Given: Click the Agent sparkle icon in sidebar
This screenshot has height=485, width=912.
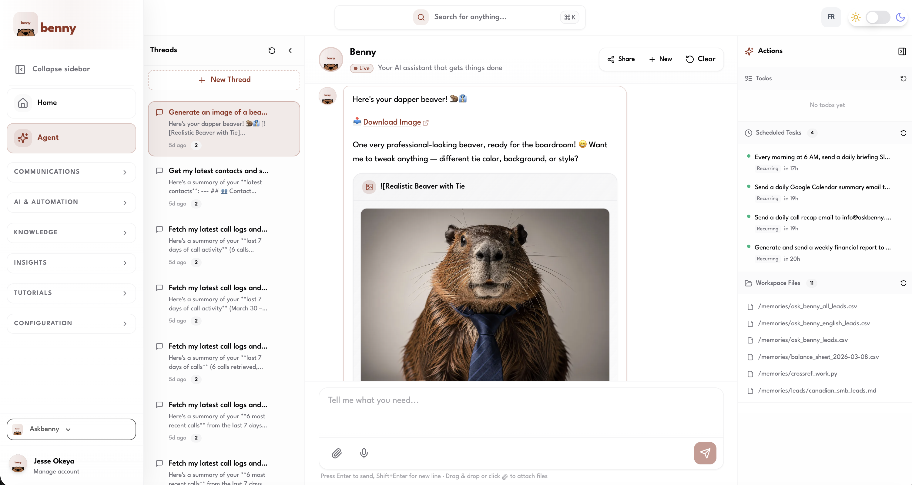Looking at the screenshot, I should click(23, 138).
